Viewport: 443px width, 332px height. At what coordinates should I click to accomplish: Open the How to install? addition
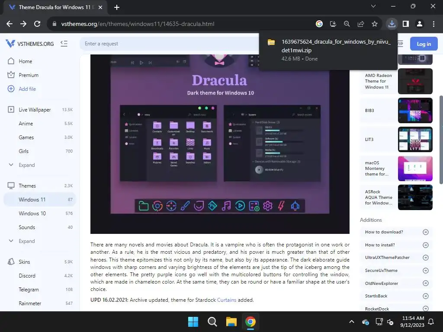(396, 245)
